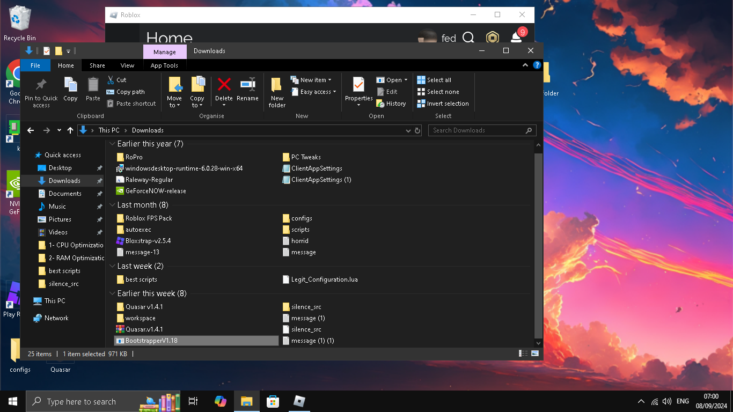The width and height of the screenshot is (733, 412).
Task: Collapse the Earlier this week group
Action: point(112,293)
